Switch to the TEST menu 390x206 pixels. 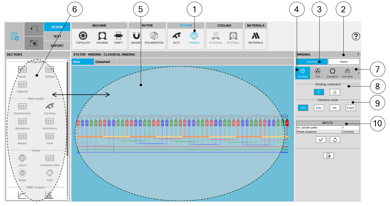click(57, 36)
